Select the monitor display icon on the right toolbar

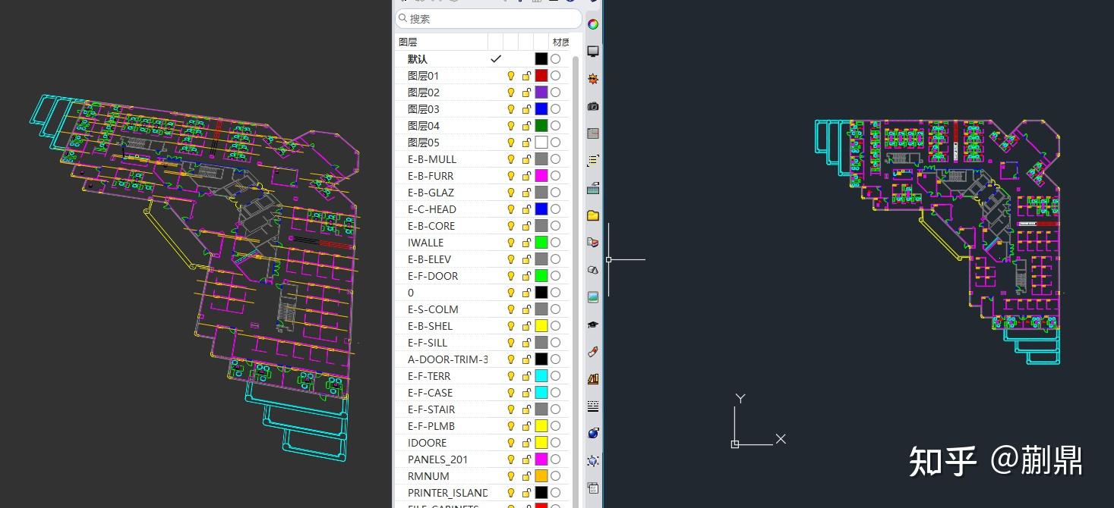click(x=592, y=51)
